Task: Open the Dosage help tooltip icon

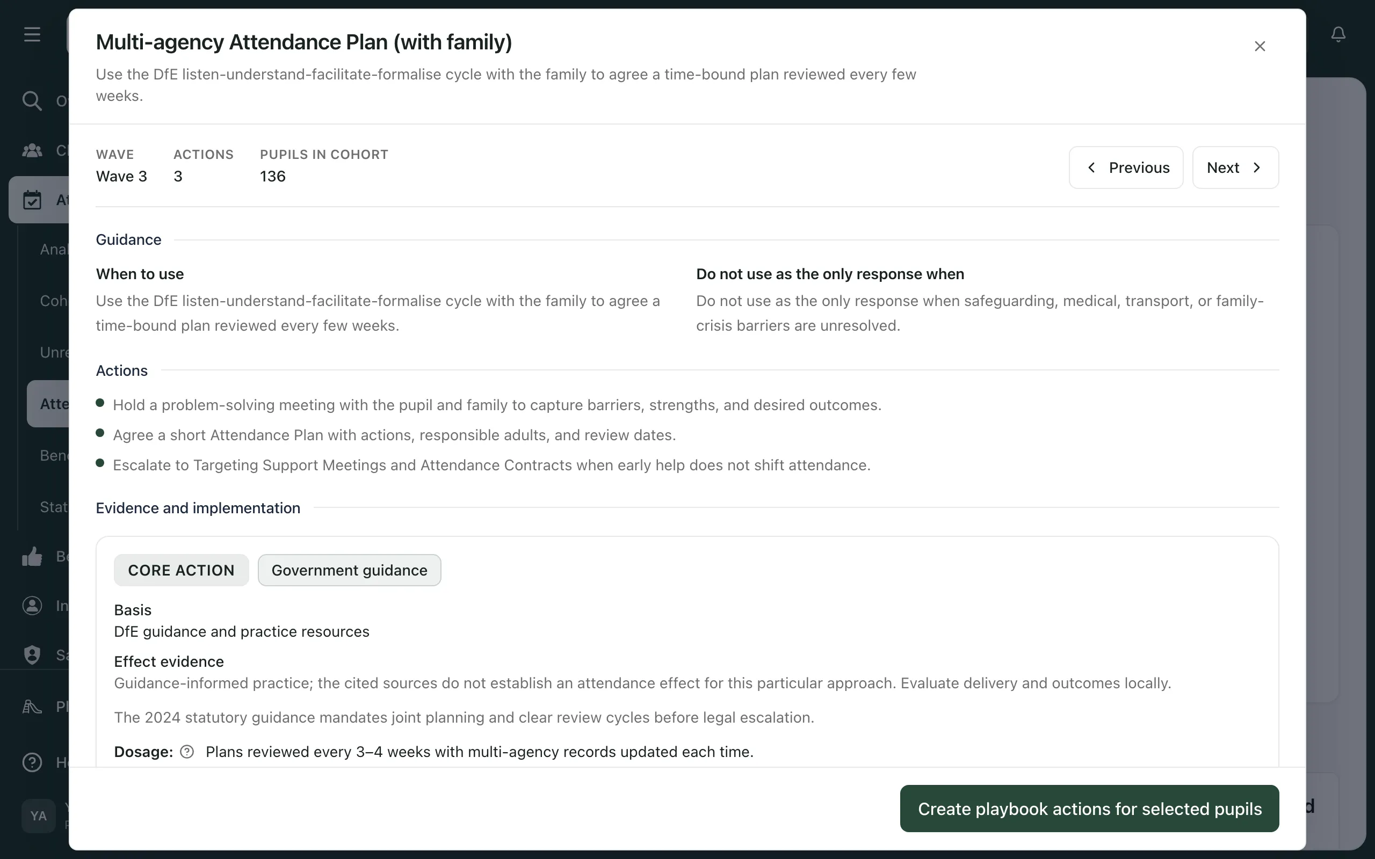Action: [x=187, y=752]
